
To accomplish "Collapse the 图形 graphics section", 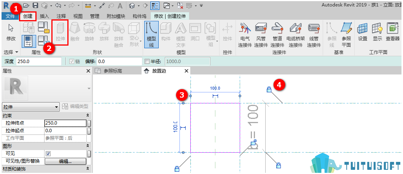I will [x=88, y=146].
